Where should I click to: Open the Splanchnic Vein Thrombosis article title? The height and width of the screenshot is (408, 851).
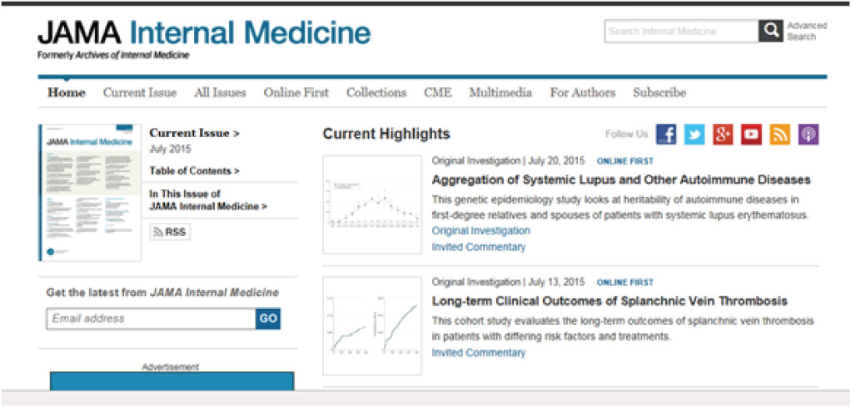click(x=610, y=301)
